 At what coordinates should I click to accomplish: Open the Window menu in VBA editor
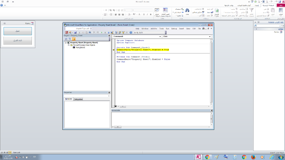click(x=145, y=29)
